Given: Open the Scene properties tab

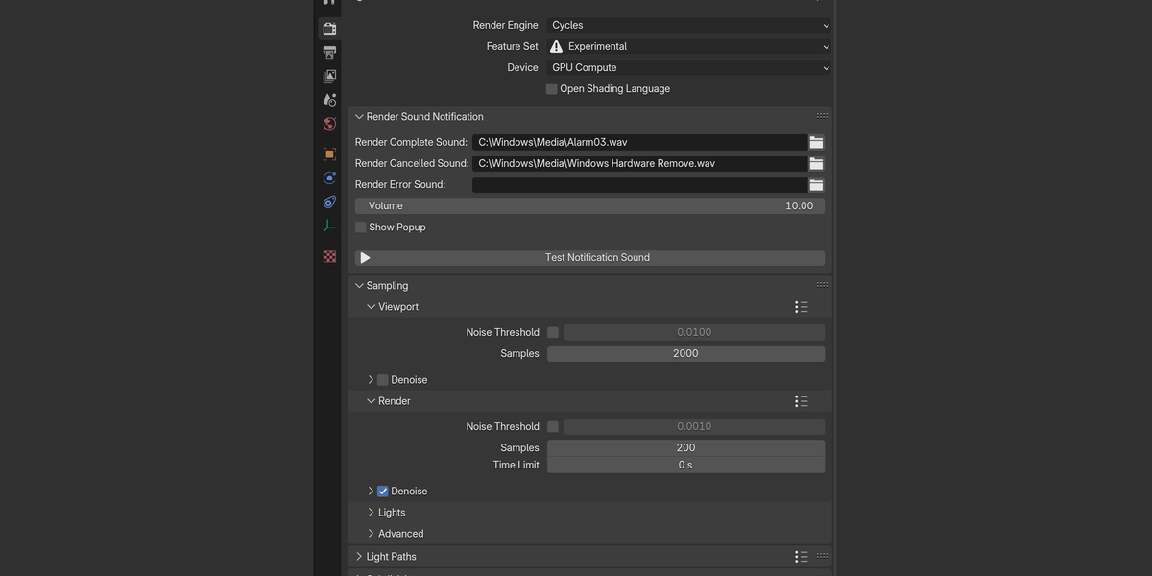Looking at the screenshot, I should (329, 100).
